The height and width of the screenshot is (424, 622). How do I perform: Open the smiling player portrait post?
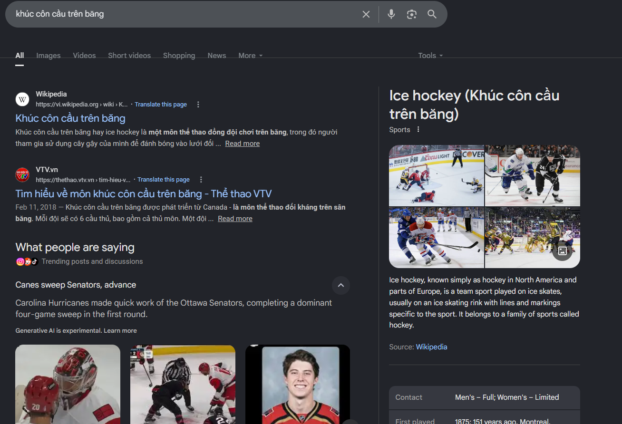point(298,384)
